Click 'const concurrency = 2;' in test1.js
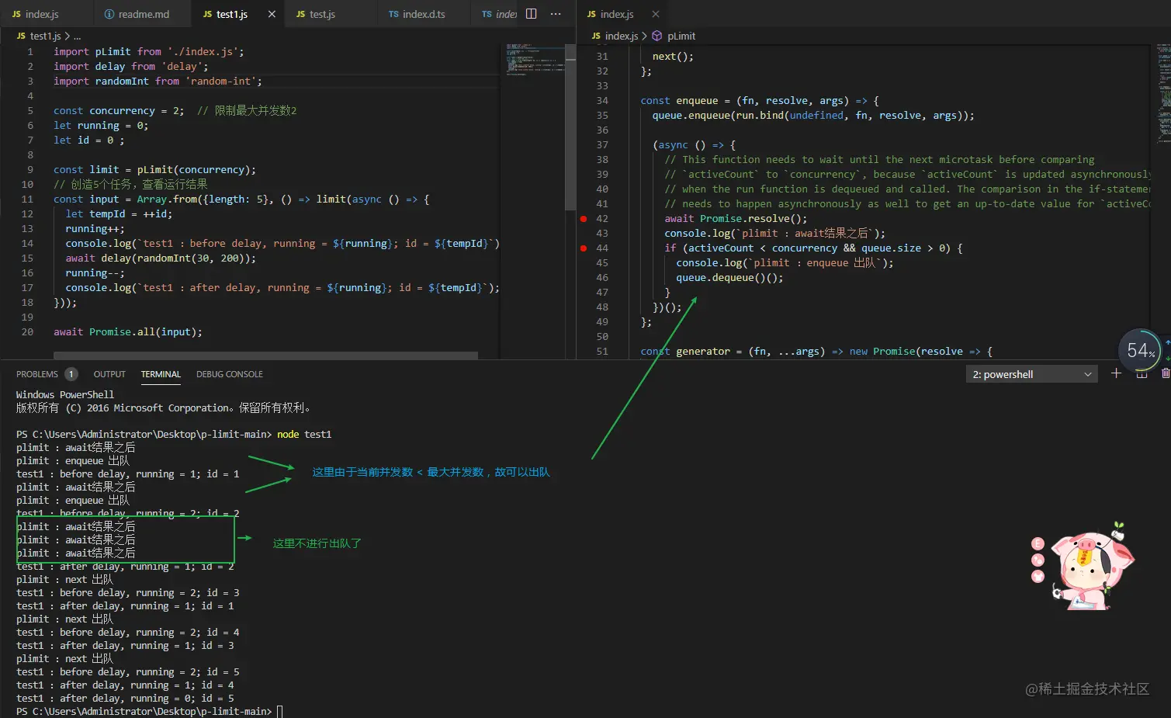1171x718 pixels. [119, 111]
